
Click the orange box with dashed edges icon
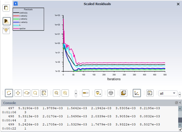(124, 93)
